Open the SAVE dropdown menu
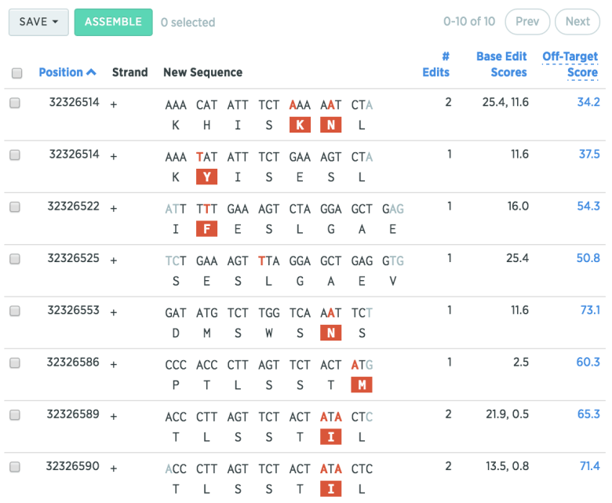The image size is (612, 503). tap(38, 22)
